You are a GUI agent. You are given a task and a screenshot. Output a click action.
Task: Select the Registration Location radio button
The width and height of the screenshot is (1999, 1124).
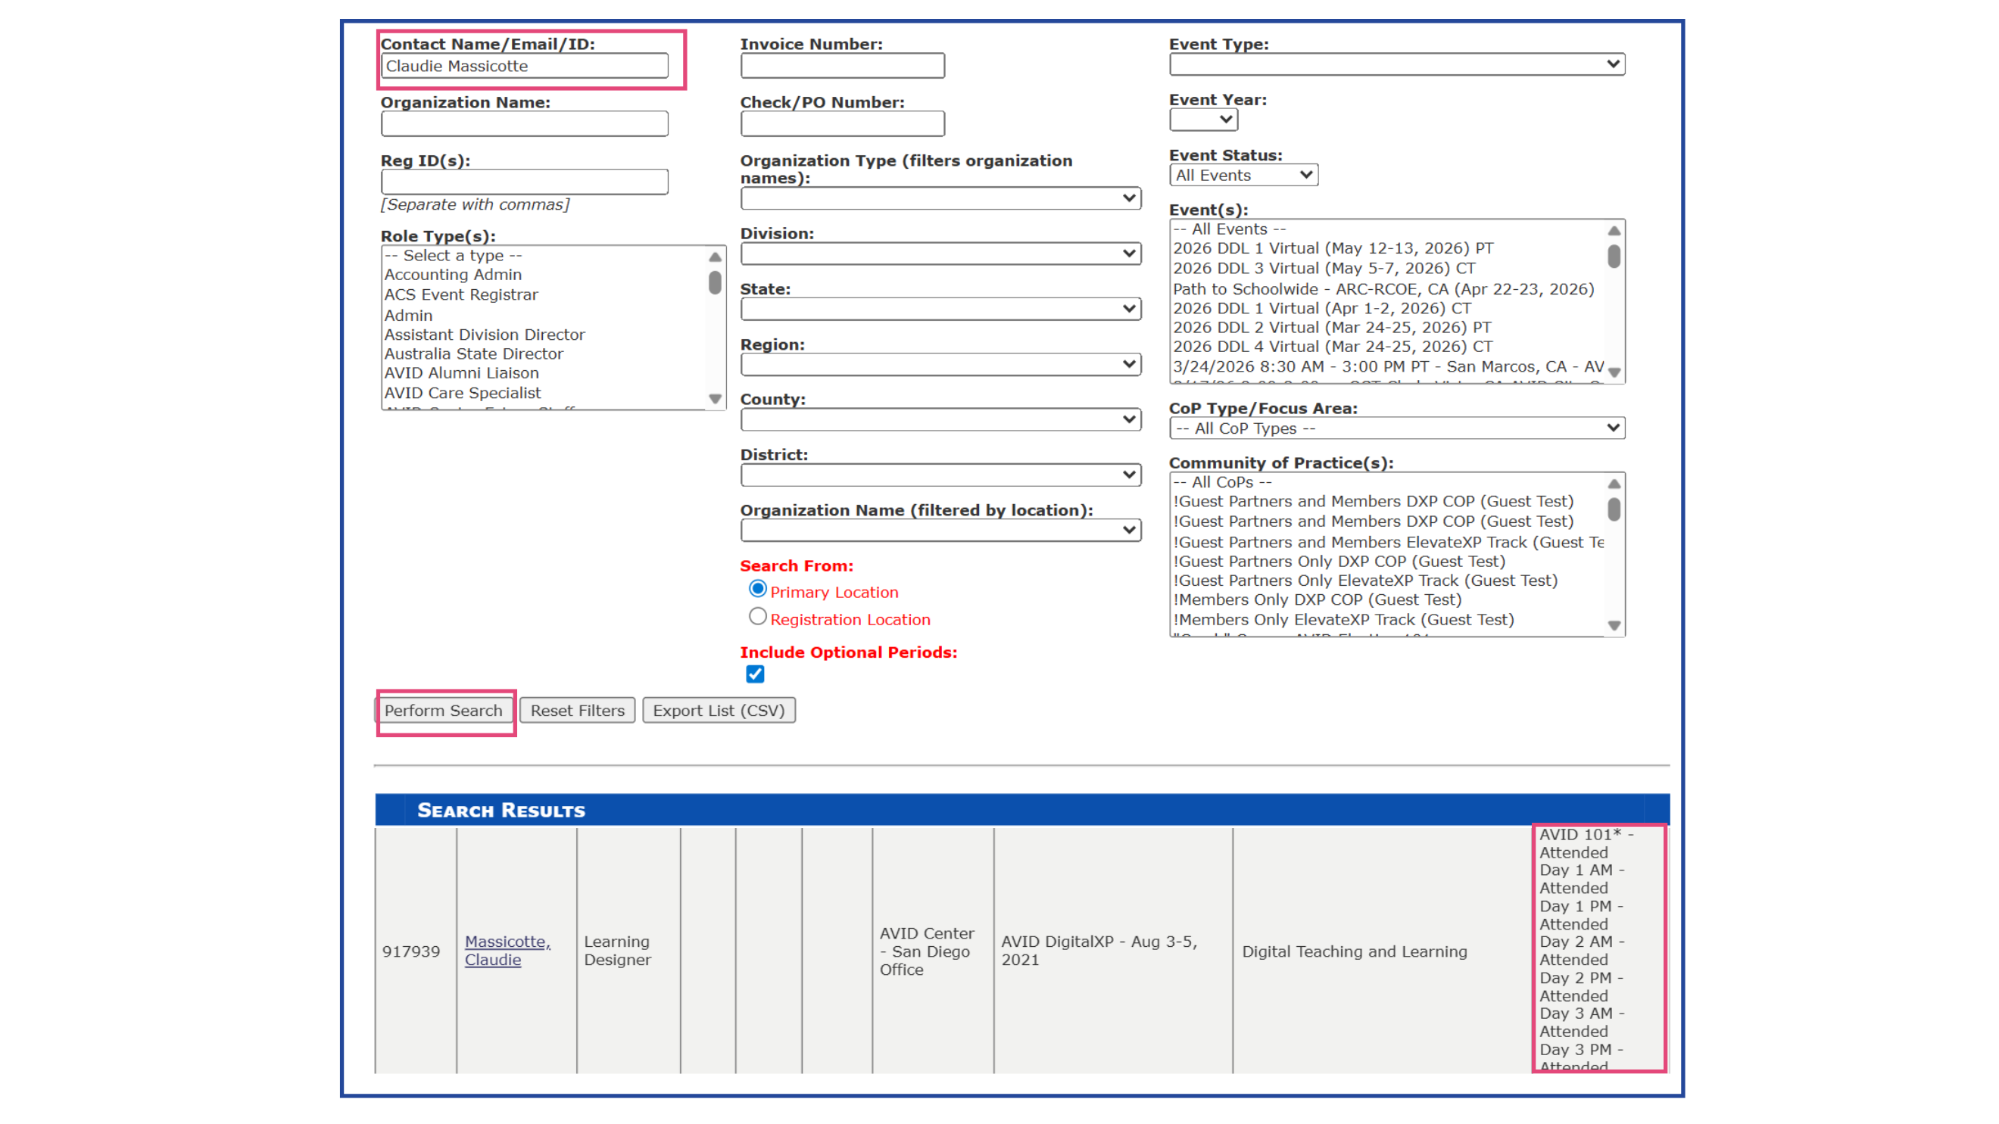(x=757, y=617)
